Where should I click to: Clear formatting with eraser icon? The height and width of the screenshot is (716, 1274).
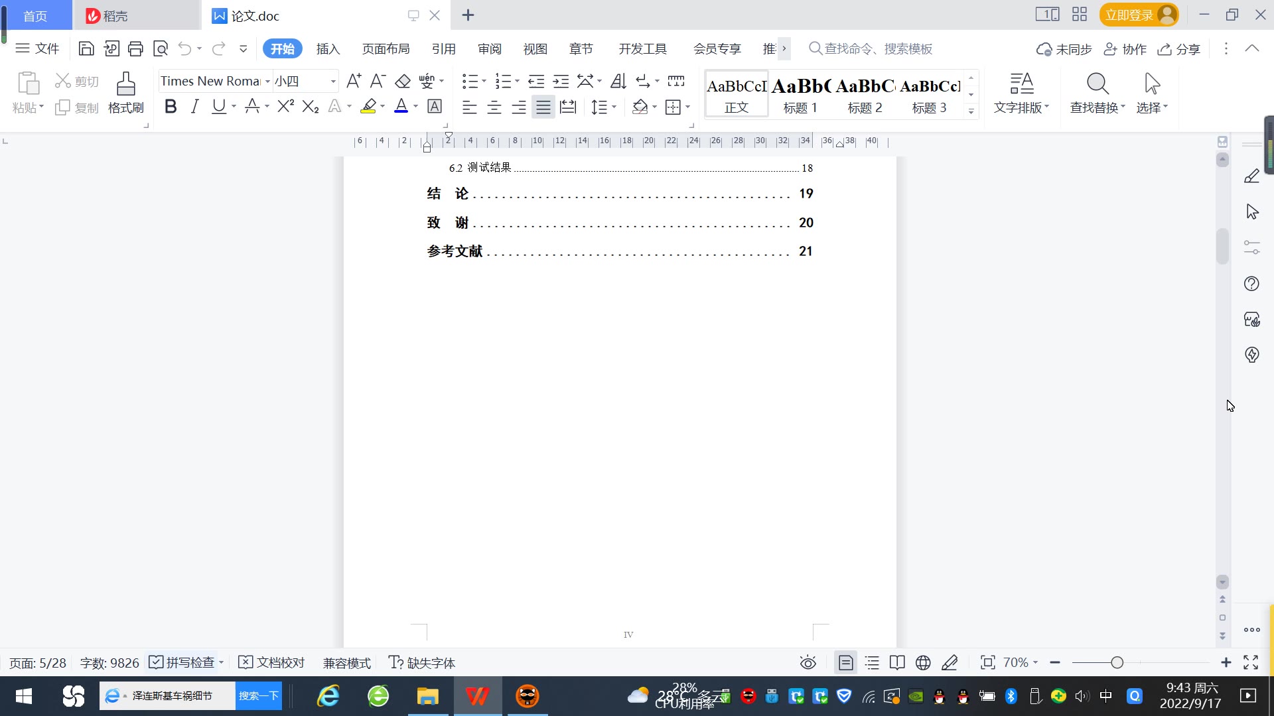(402, 81)
